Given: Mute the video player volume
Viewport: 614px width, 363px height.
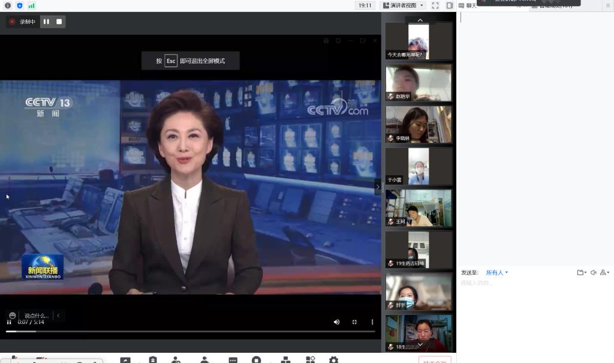Looking at the screenshot, I should pos(336,322).
